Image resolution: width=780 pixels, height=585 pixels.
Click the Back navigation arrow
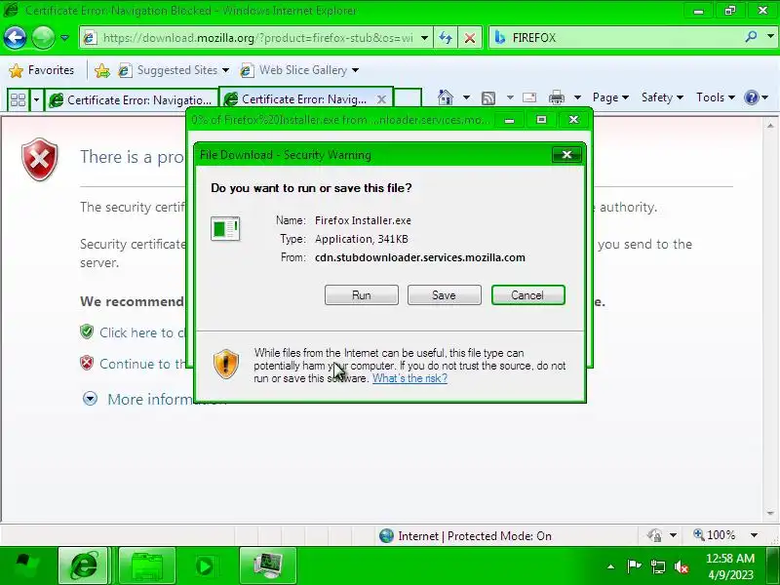pyautogui.click(x=15, y=38)
